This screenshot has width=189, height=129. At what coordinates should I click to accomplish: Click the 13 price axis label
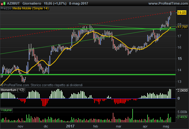point(179,82)
